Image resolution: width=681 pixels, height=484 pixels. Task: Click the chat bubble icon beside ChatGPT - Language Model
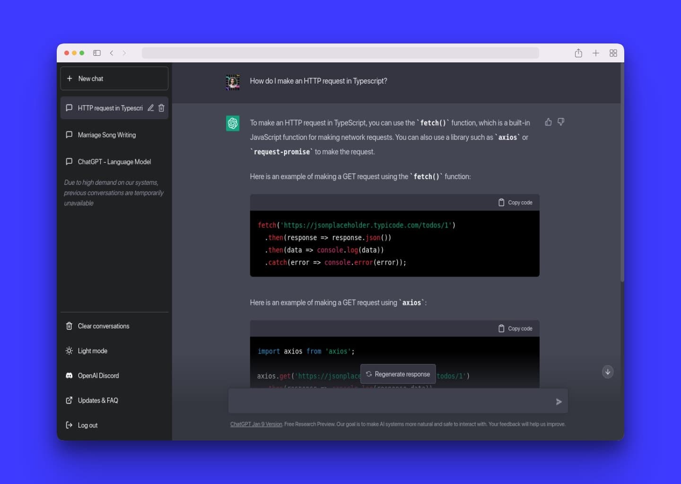(x=69, y=162)
